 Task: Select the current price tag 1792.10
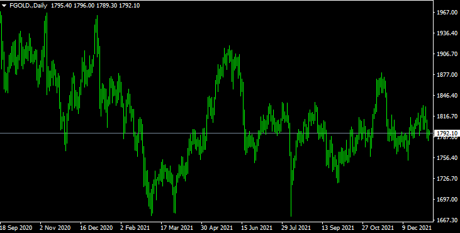point(447,134)
